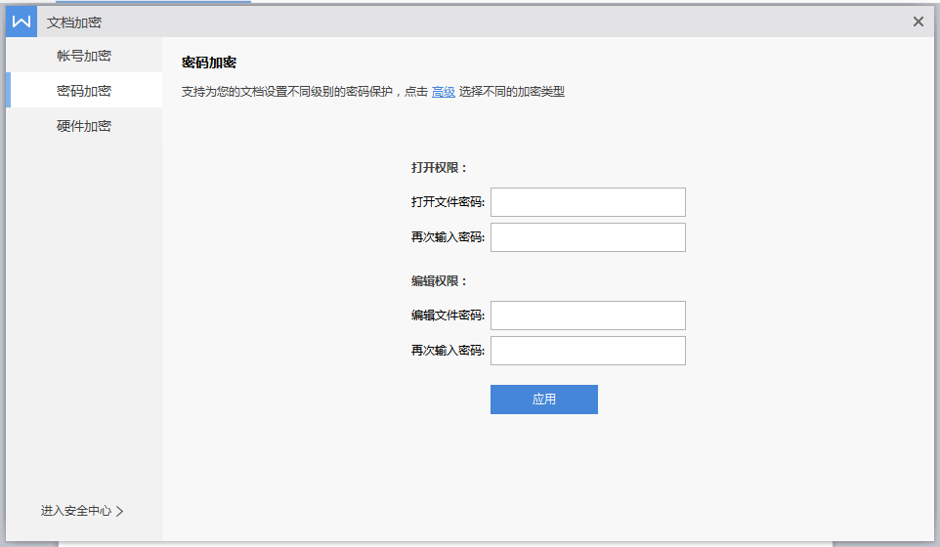
Task: Open the 硬件加密 tab
Action: (x=84, y=126)
